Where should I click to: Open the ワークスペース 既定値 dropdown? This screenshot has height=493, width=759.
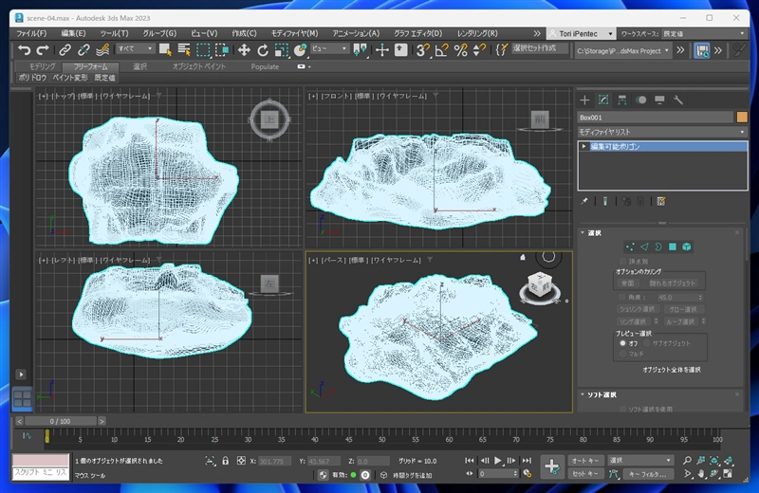(x=704, y=33)
